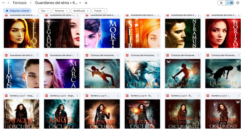The height and width of the screenshot is (129, 241).
Task: Open more options for Guardianes del alma 1
Action: [77, 55]
